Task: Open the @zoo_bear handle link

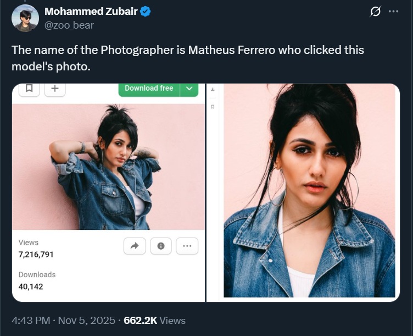Action: (69, 25)
